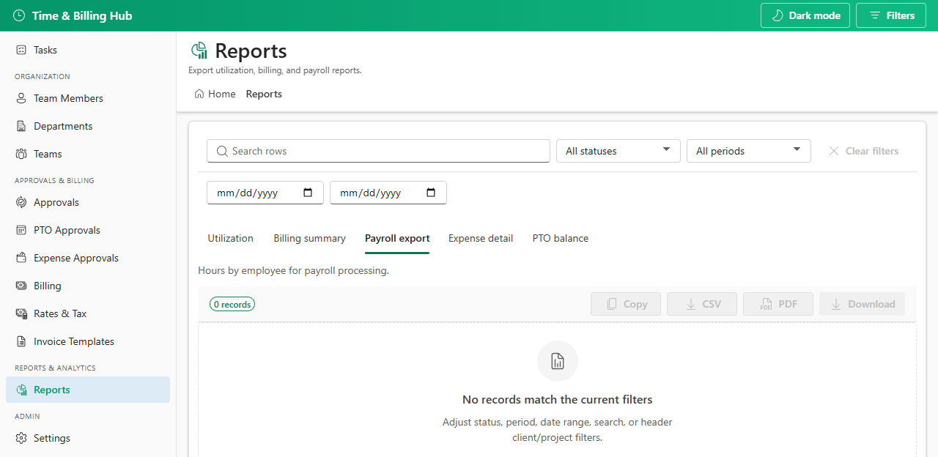This screenshot has height=457, width=938.
Task: Open Invoice Templates page
Action: [88, 341]
